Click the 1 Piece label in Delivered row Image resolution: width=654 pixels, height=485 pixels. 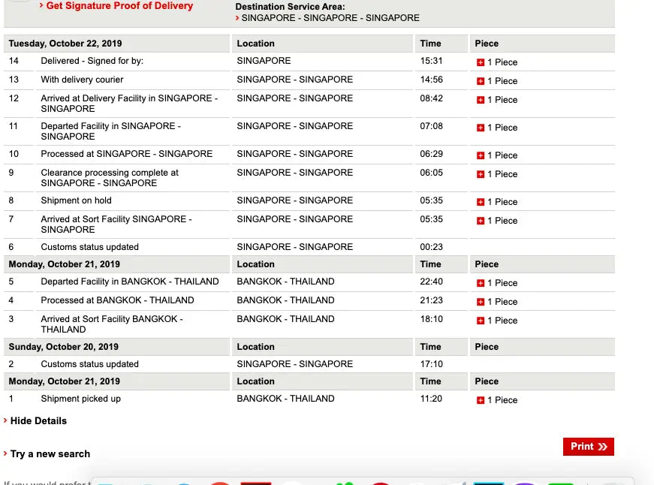coord(502,62)
